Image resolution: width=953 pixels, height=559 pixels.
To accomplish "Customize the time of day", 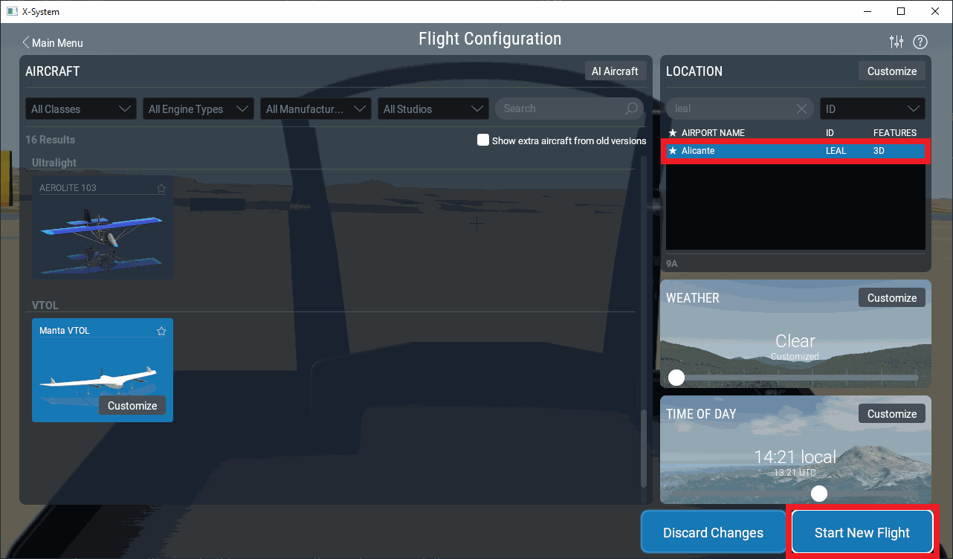I will [x=892, y=413].
